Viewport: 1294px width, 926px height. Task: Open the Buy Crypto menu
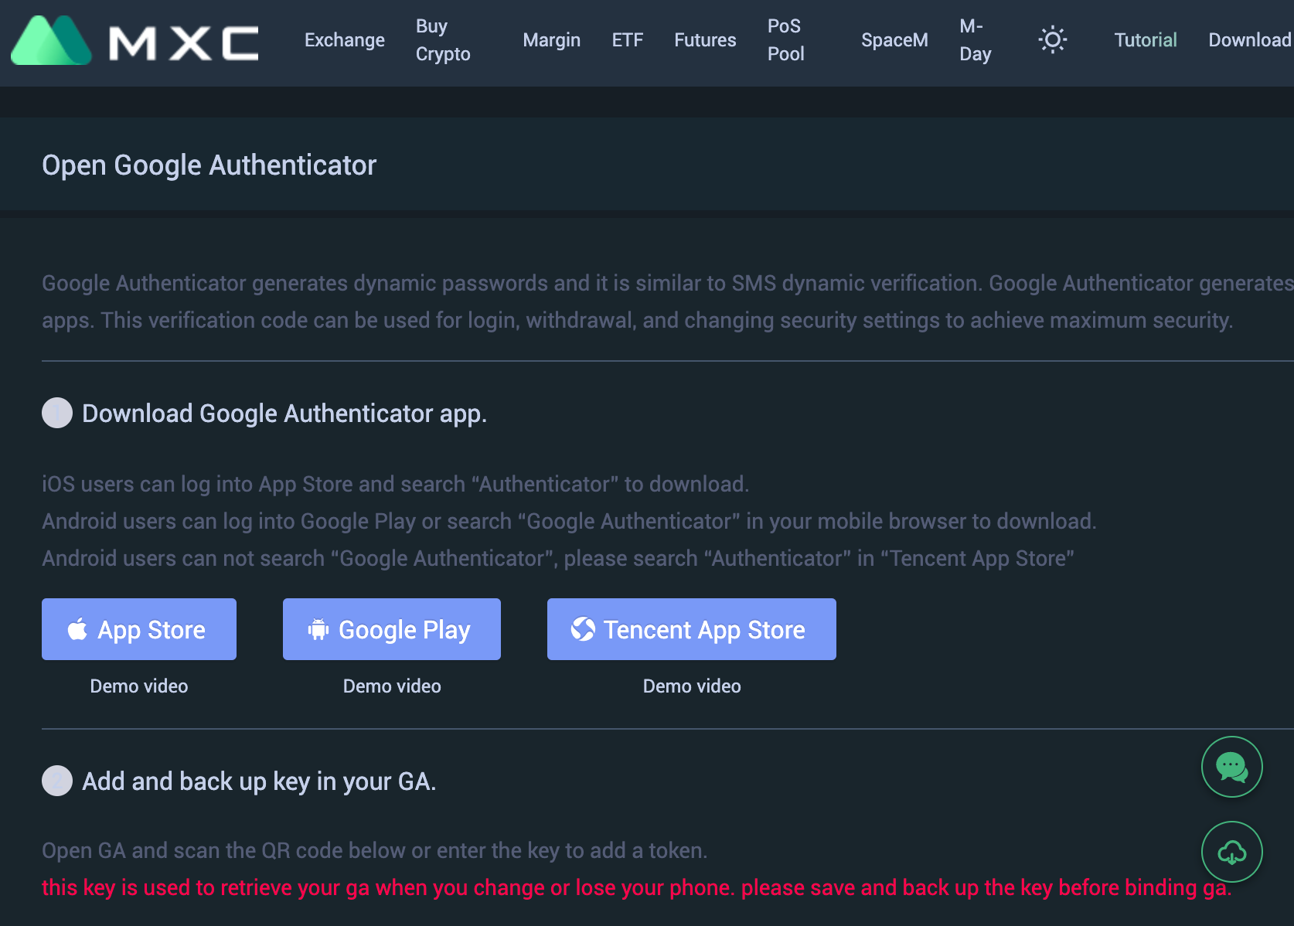click(x=443, y=40)
